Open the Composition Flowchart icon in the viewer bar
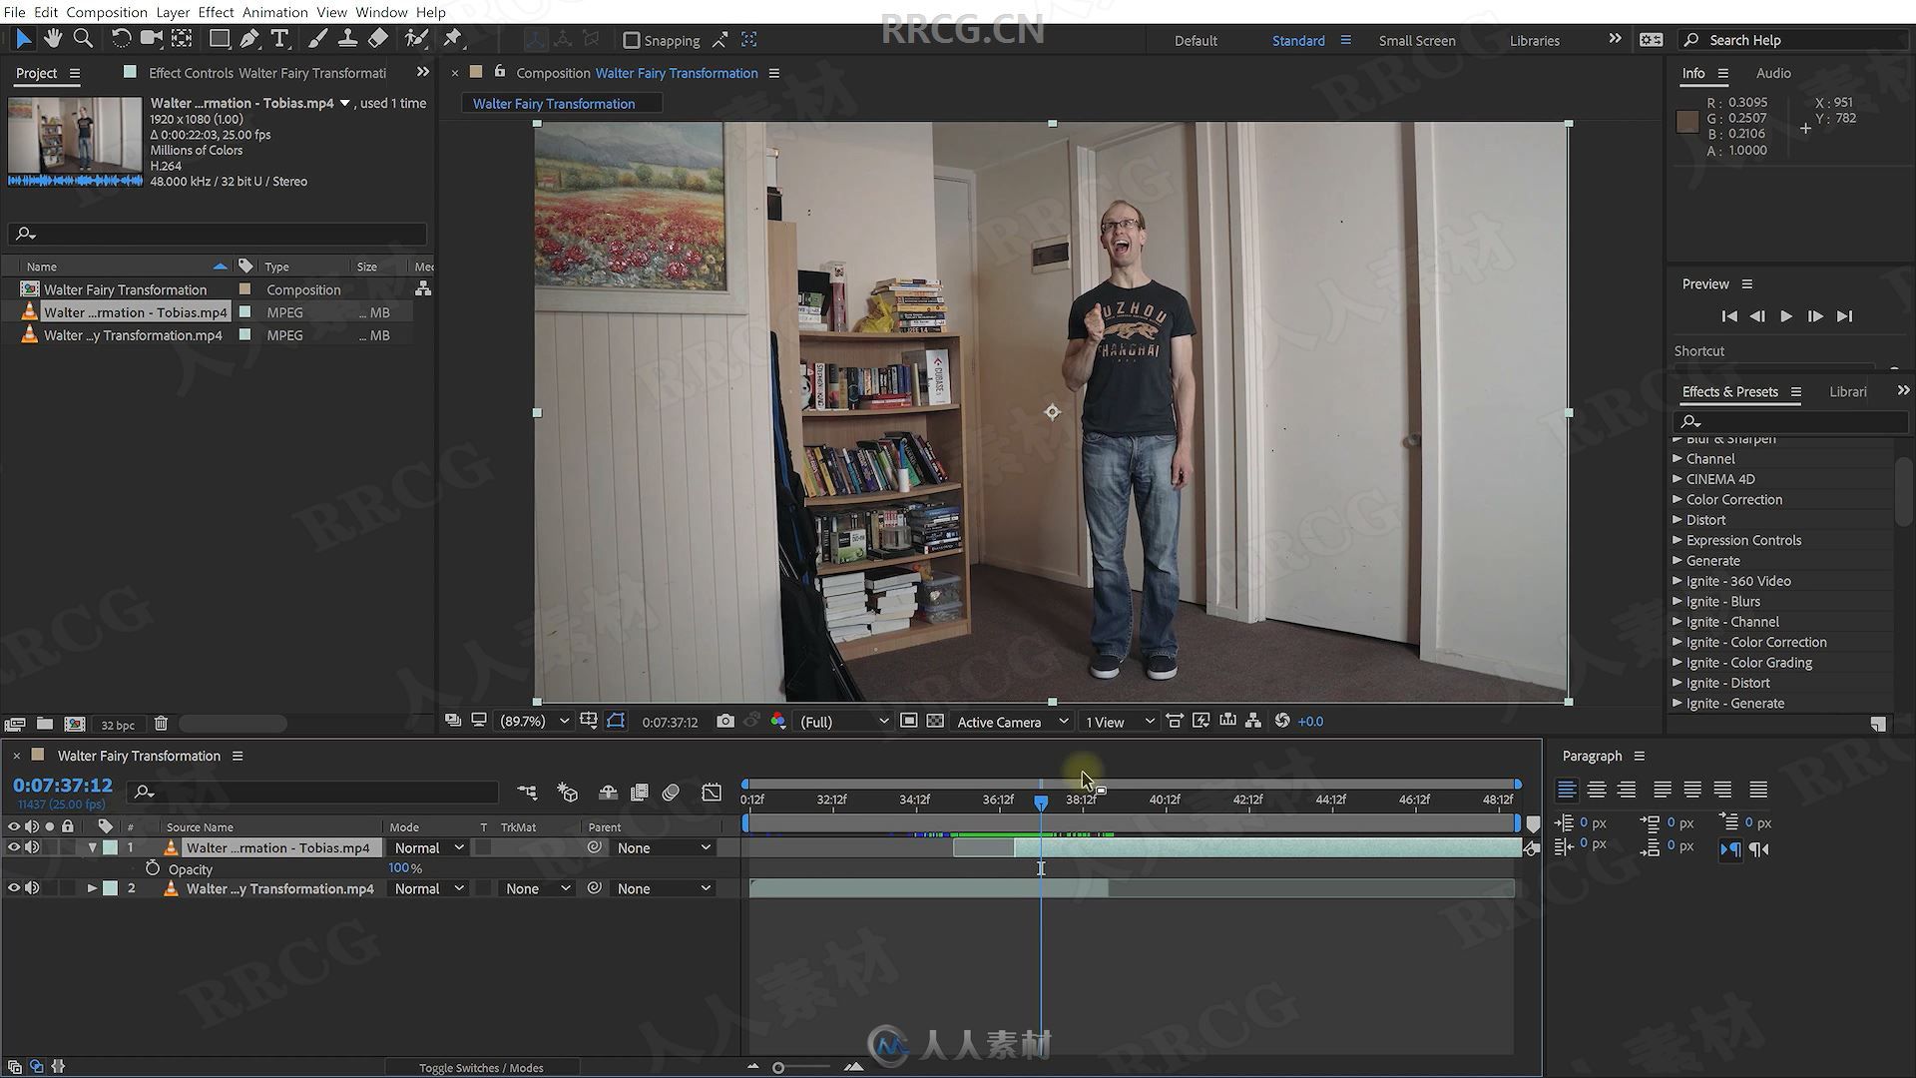This screenshot has width=1916, height=1078. [1253, 721]
